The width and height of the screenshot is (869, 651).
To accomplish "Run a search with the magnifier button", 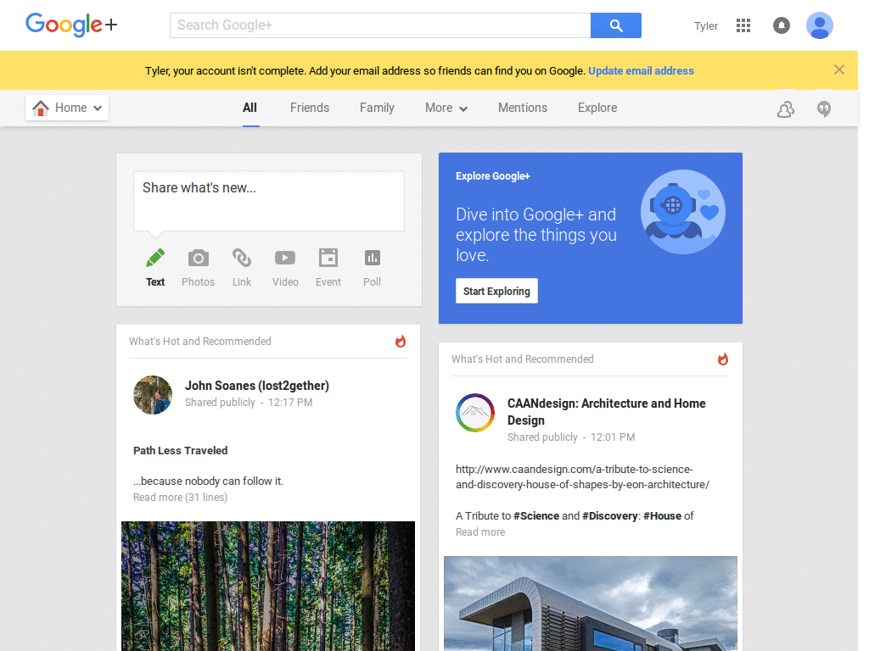I will point(615,25).
